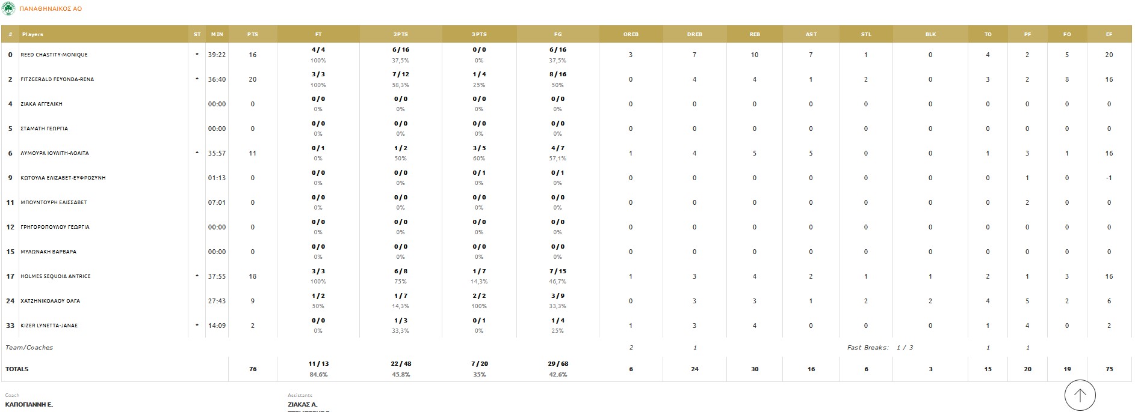
Task: Select player ΧΑΤΖΗΝΙΚΟΛΑΟΥ ΟΛΓΑ
Action: point(50,301)
